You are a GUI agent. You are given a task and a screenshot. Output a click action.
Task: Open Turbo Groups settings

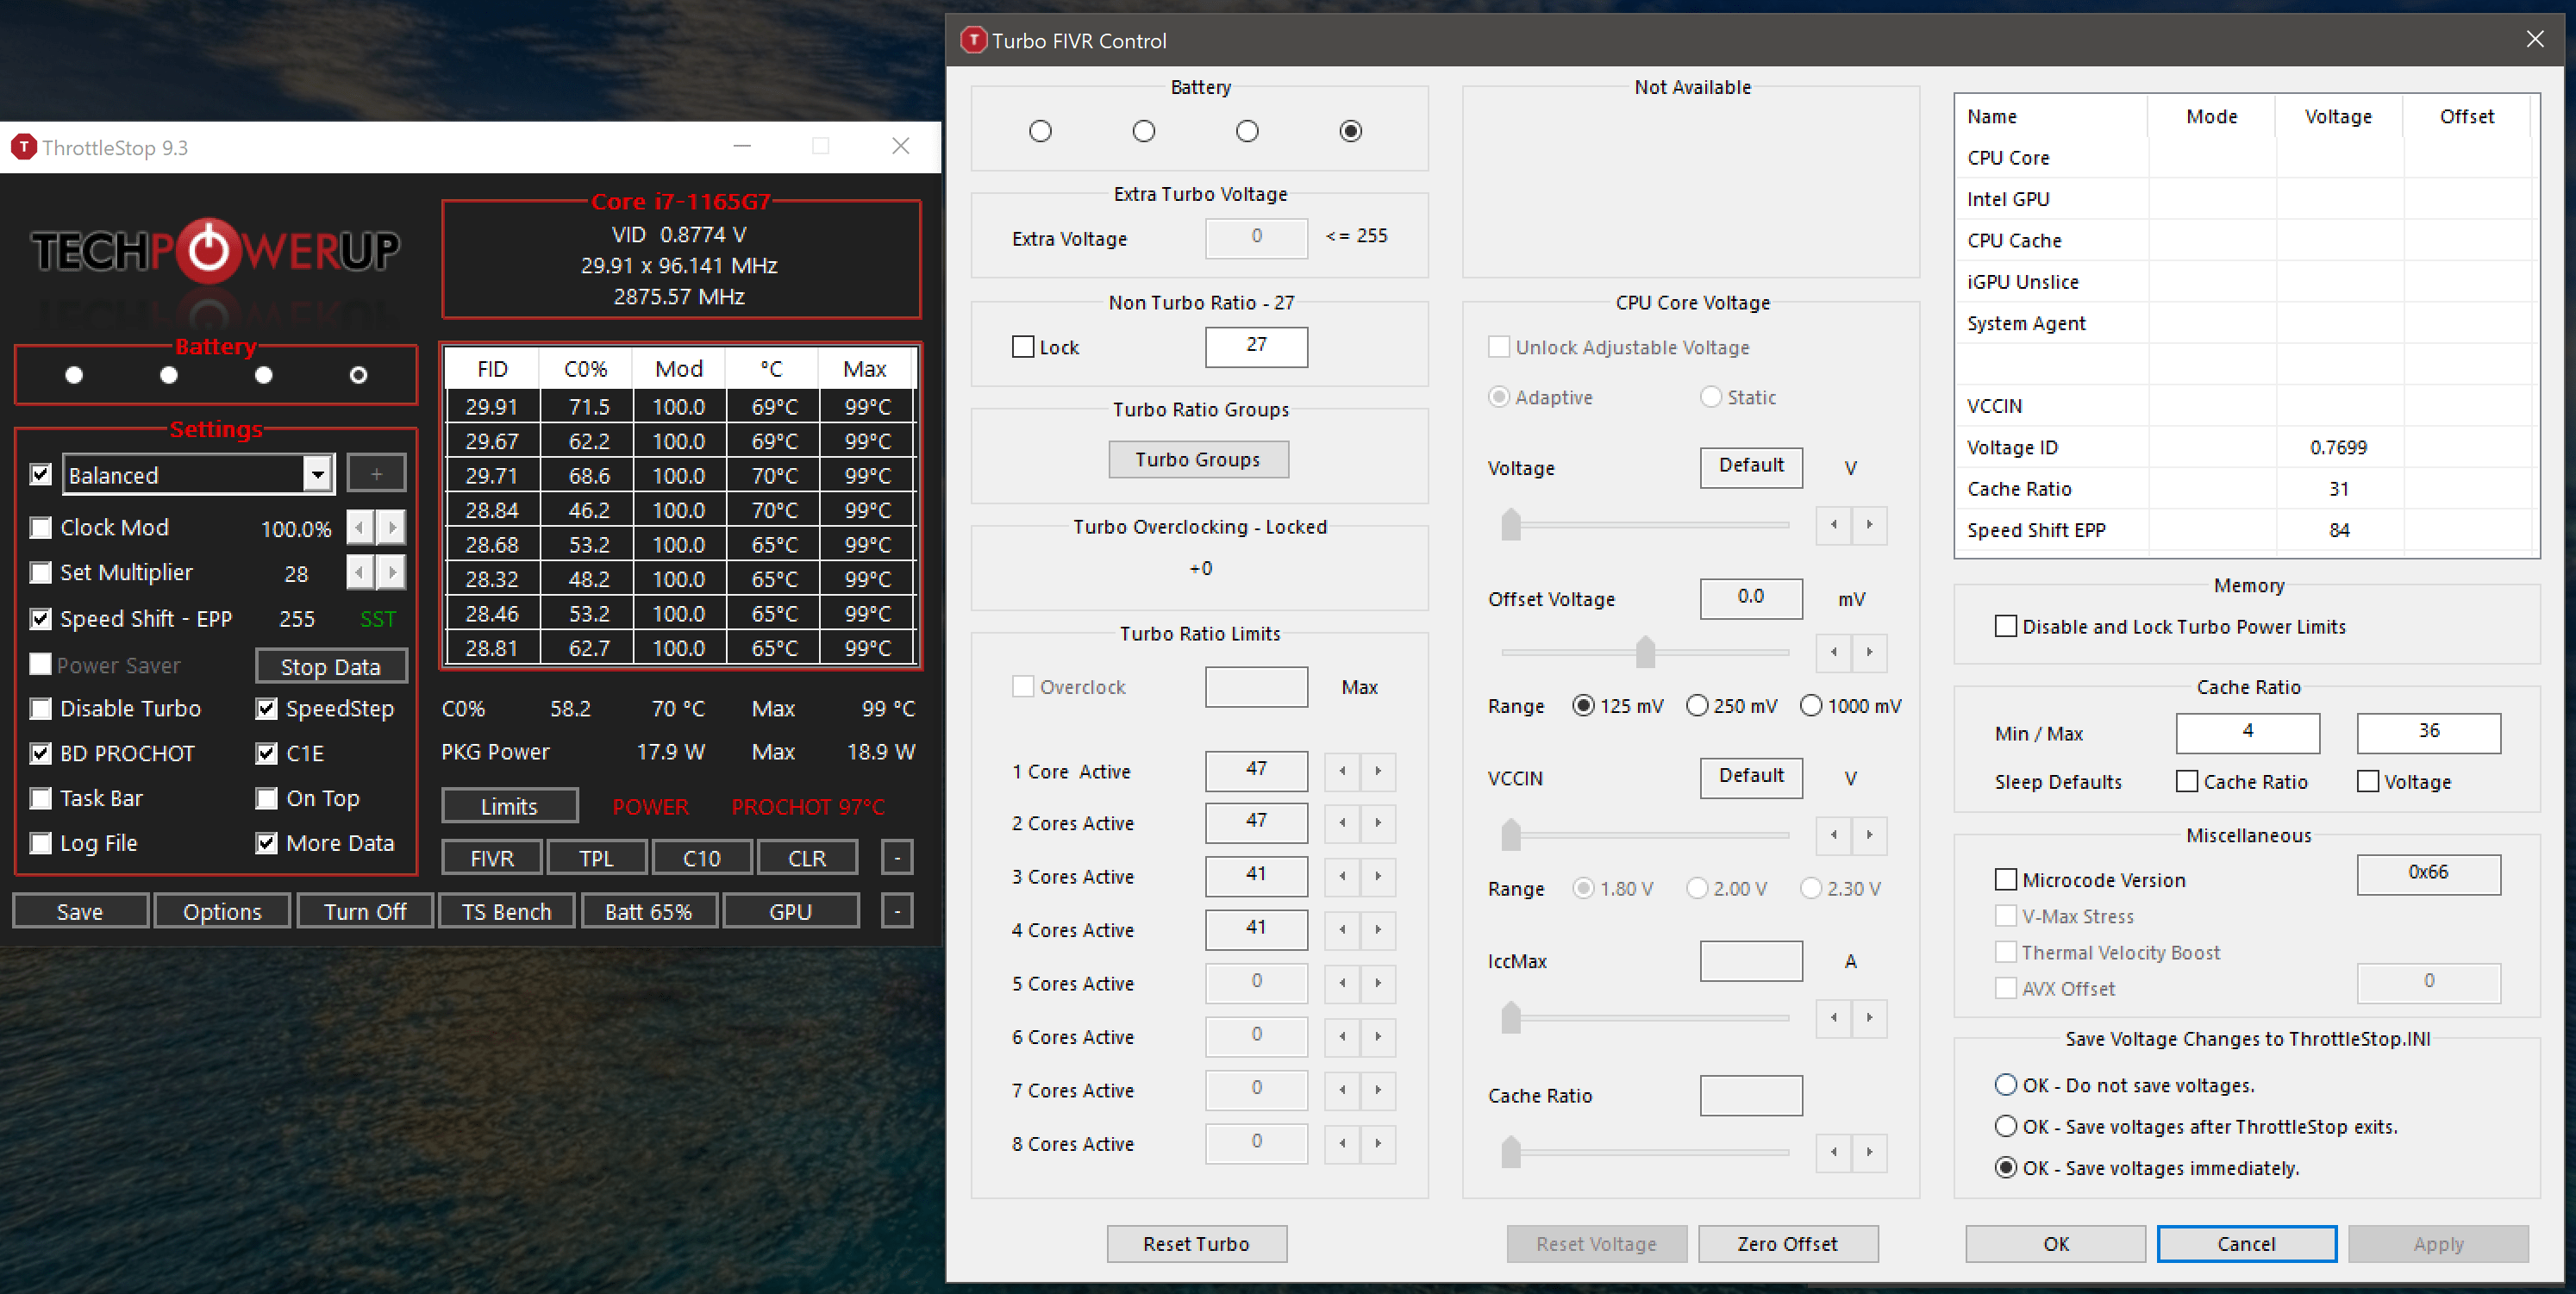coord(1198,459)
